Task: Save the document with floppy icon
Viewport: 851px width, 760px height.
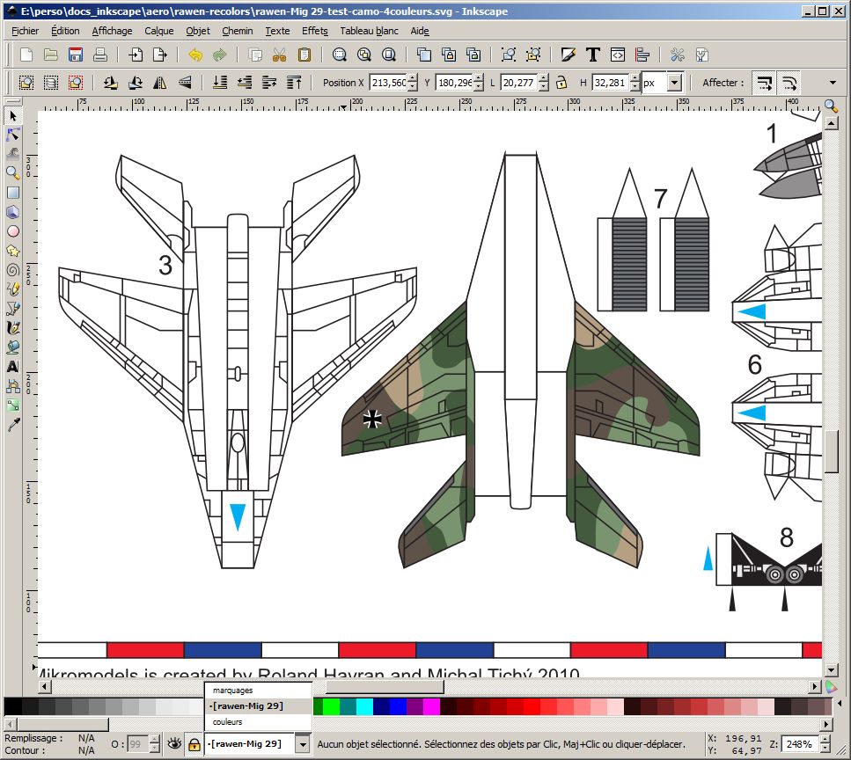Action: pos(76,55)
